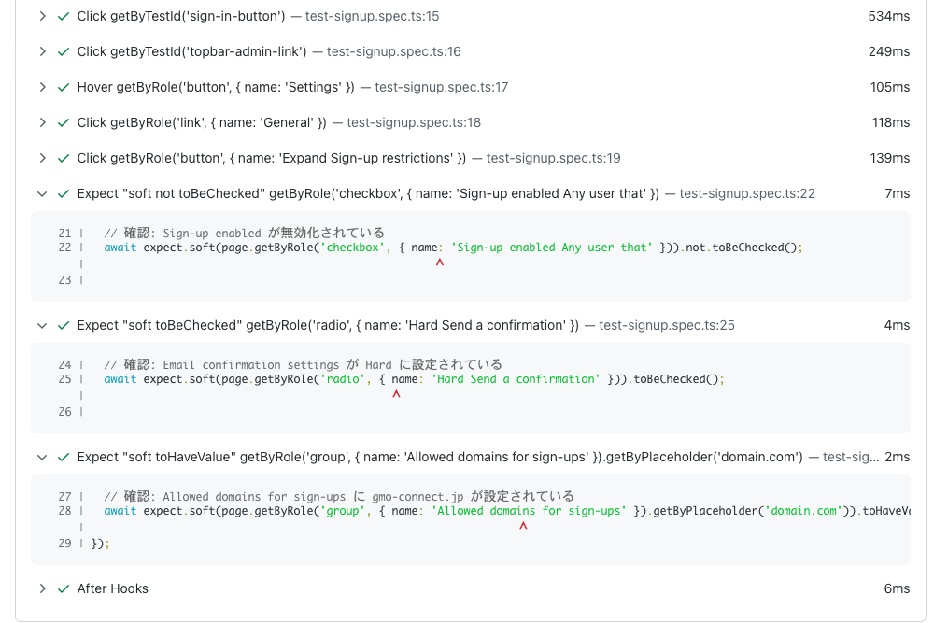Viewport: 948px width, 623px height.
Task: Expand the topbar-admin-link click step
Action: [42, 51]
